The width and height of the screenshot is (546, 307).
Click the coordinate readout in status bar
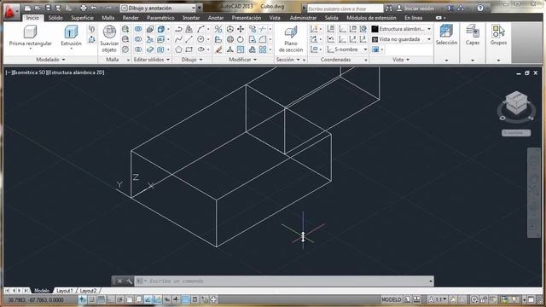click(35, 299)
